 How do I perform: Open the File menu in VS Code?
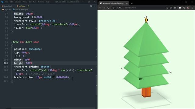7,2
